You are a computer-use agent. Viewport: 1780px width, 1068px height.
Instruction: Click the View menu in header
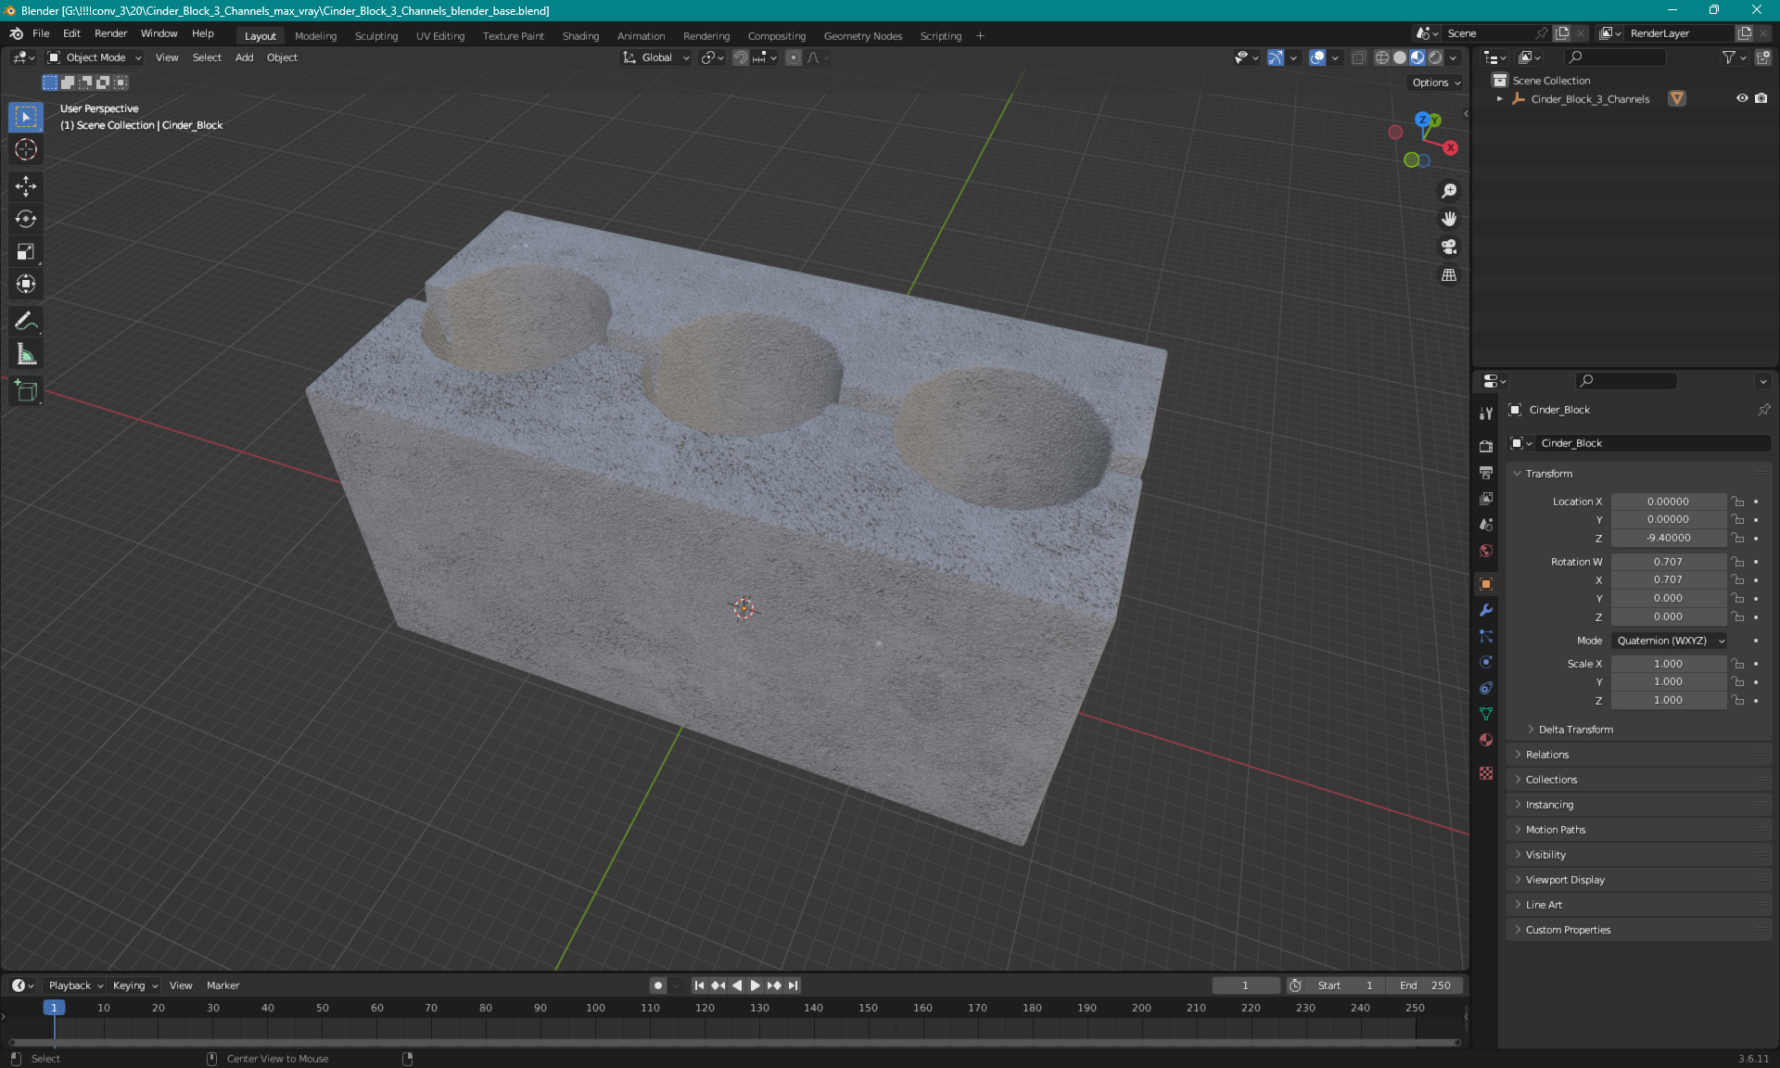(167, 57)
